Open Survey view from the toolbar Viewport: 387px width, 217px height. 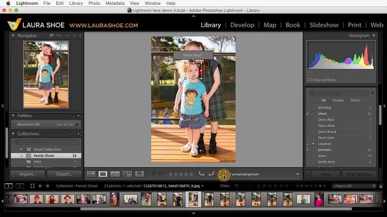pyautogui.click(x=128, y=174)
